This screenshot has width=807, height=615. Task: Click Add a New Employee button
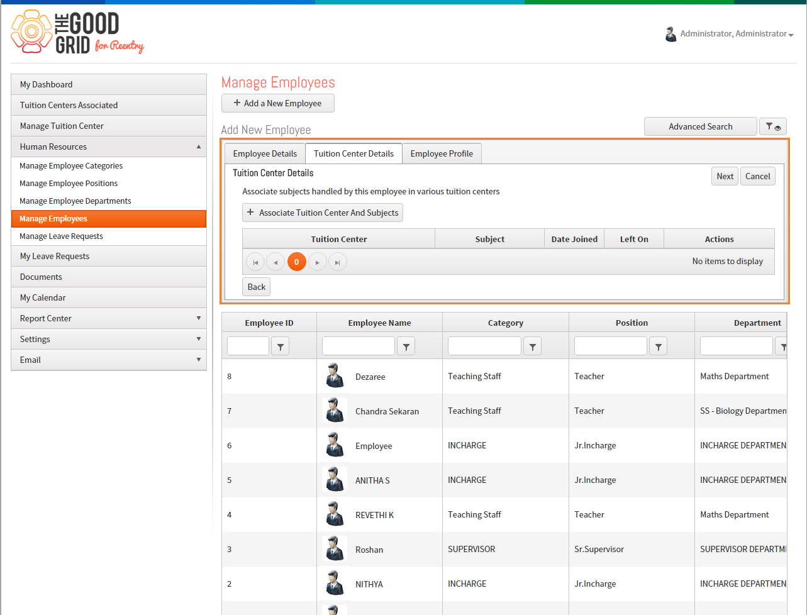(x=278, y=103)
